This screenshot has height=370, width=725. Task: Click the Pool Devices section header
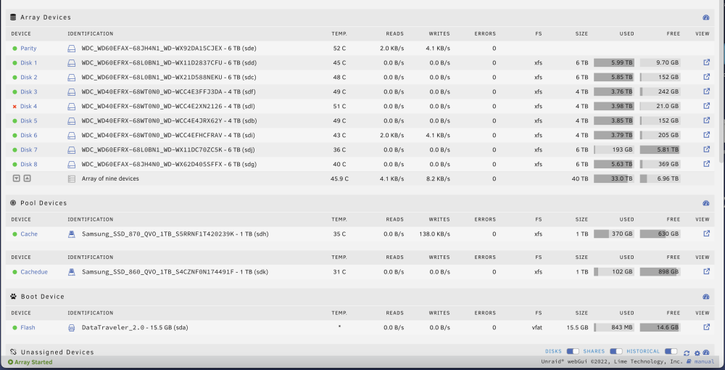point(43,203)
